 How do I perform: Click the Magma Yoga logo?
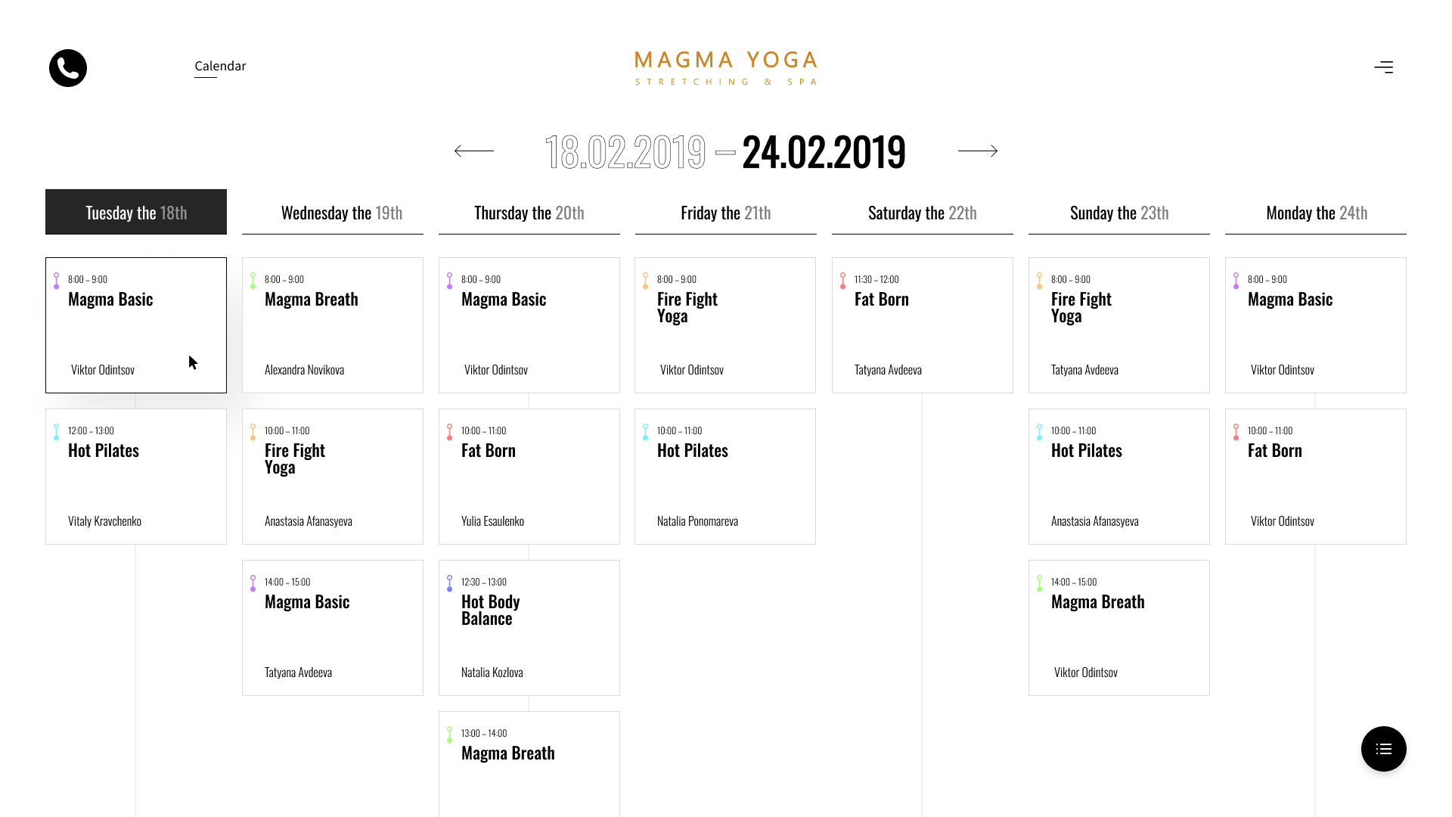725,68
